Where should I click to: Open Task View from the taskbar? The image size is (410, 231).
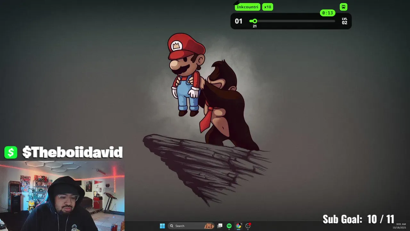tap(220, 226)
